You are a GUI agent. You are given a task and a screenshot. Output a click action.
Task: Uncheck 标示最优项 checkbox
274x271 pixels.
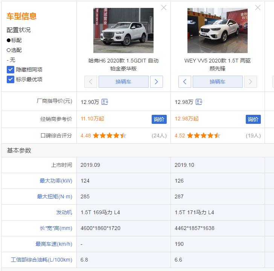(x=11, y=79)
